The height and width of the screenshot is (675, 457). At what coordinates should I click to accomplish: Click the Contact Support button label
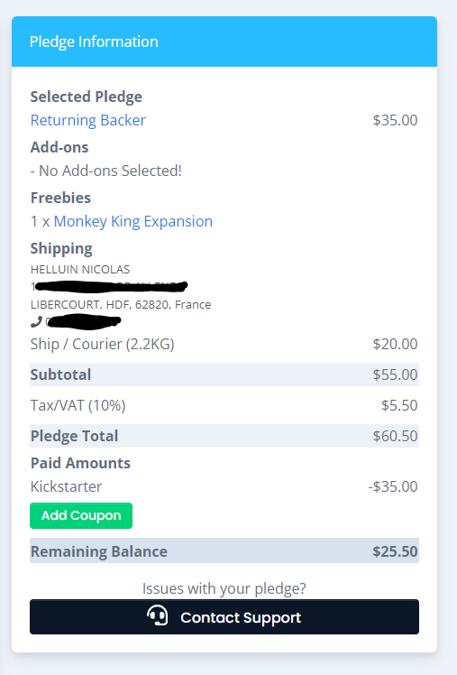tap(241, 617)
